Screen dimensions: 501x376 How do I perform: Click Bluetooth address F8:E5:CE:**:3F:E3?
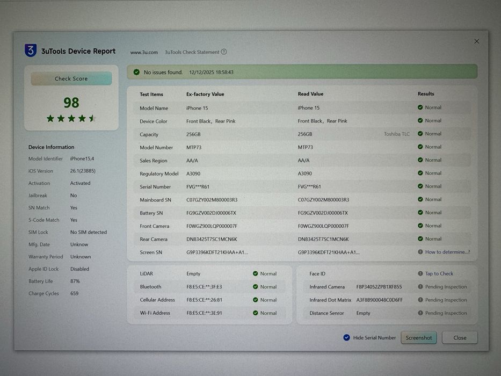click(204, 287)
